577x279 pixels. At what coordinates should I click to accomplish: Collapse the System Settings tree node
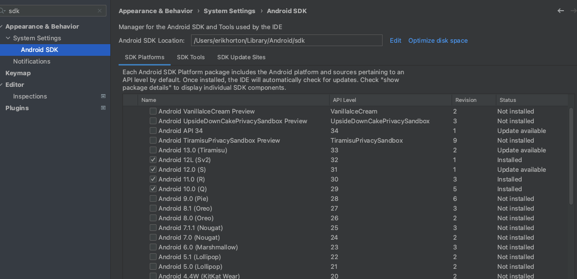pyautogui.click(x=8, y=38)
